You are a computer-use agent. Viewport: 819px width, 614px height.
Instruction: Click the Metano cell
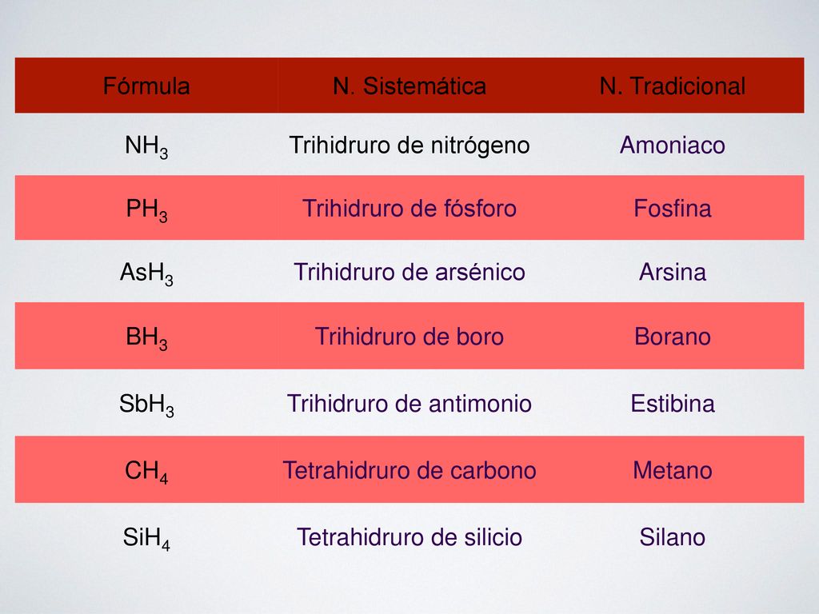coord(672,470)
